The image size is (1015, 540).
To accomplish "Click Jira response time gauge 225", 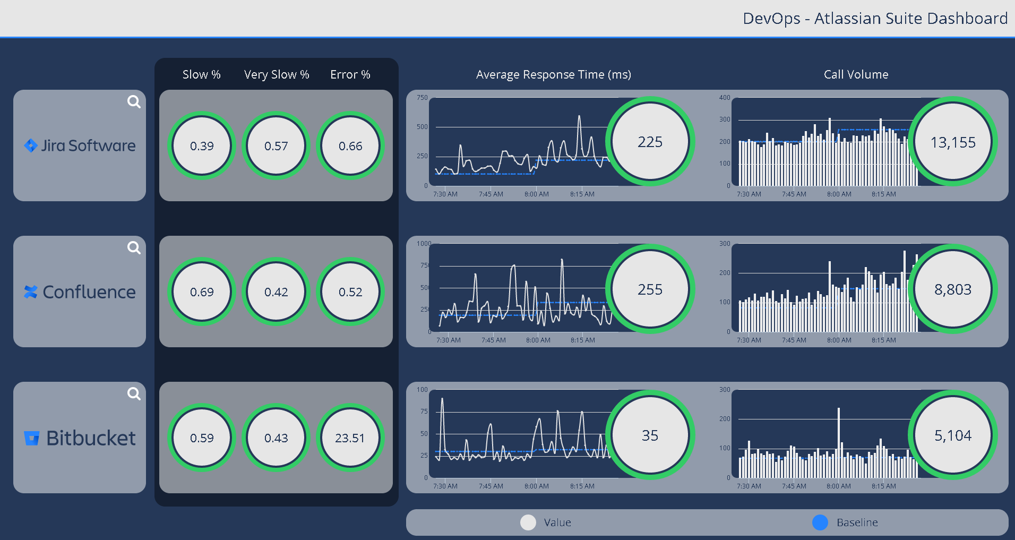I will [650, 142].
